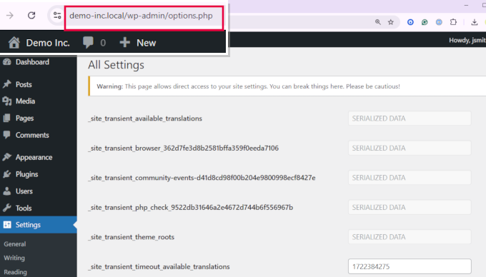
Task: Open Writing settings submenu
Action: coord(14,258)
